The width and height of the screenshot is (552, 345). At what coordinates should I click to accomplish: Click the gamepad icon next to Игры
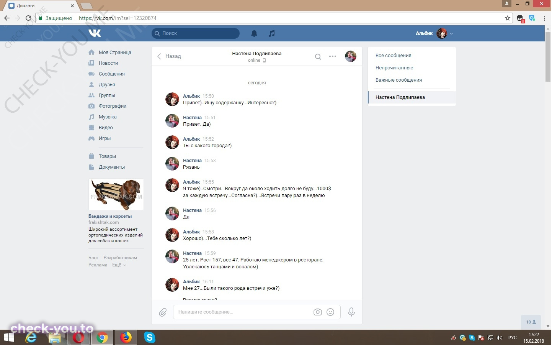click(91, 138)
